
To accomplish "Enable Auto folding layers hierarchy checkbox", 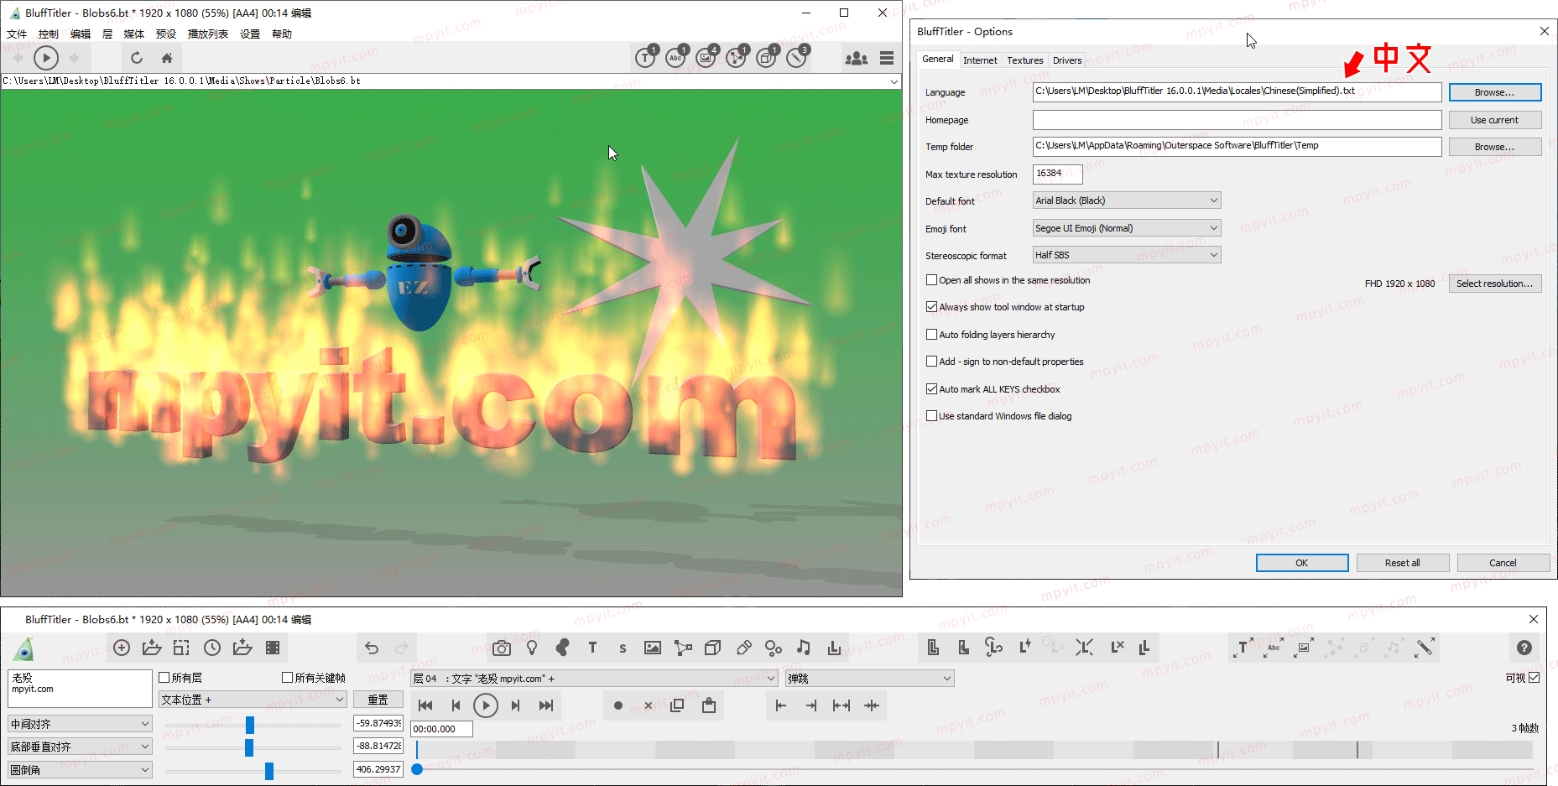I will (x=931, y=335).
